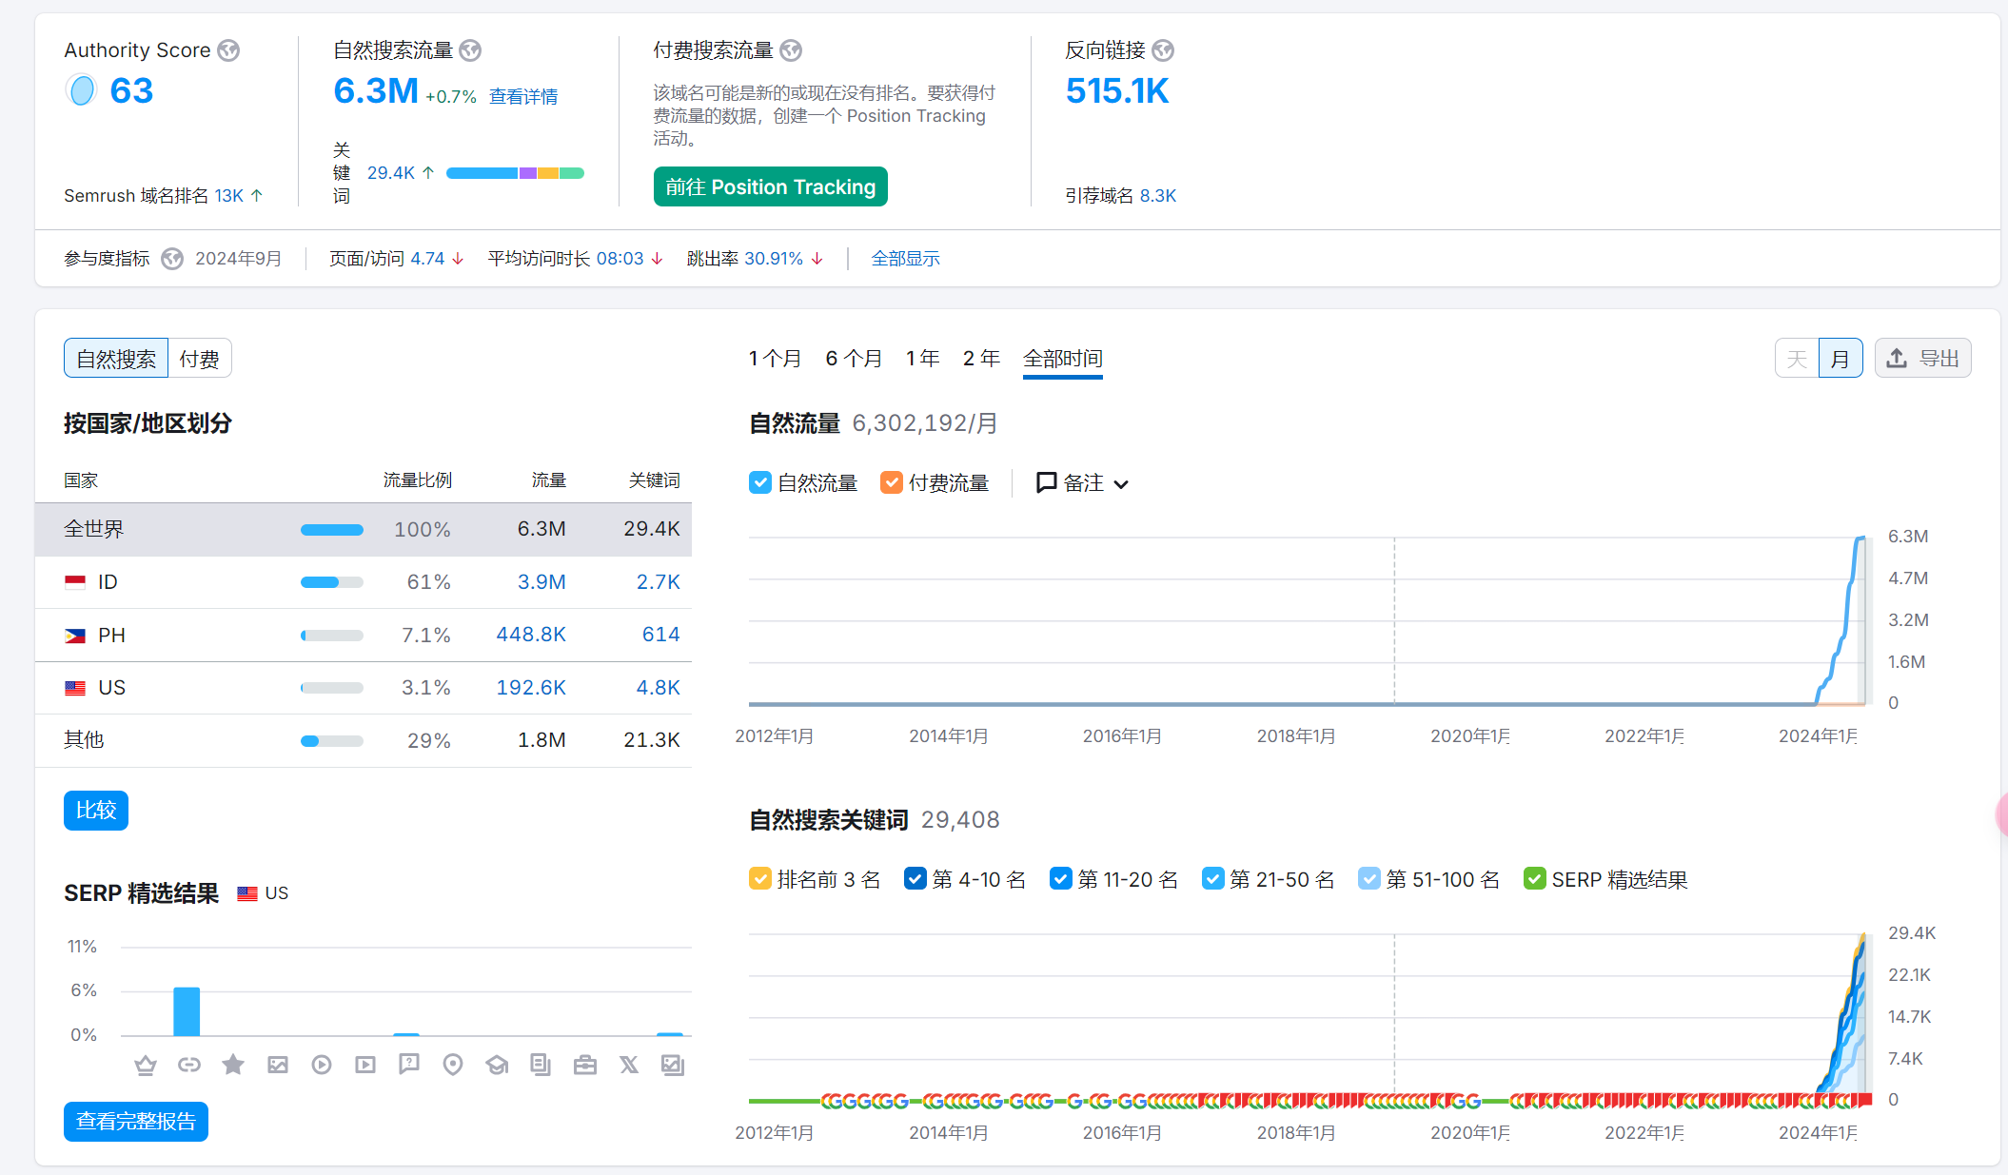The width and height of the screenshot is (2008, 1175).
Task: Expand the 备注 dropdown arrow
Action: [x=1122, y=484]
